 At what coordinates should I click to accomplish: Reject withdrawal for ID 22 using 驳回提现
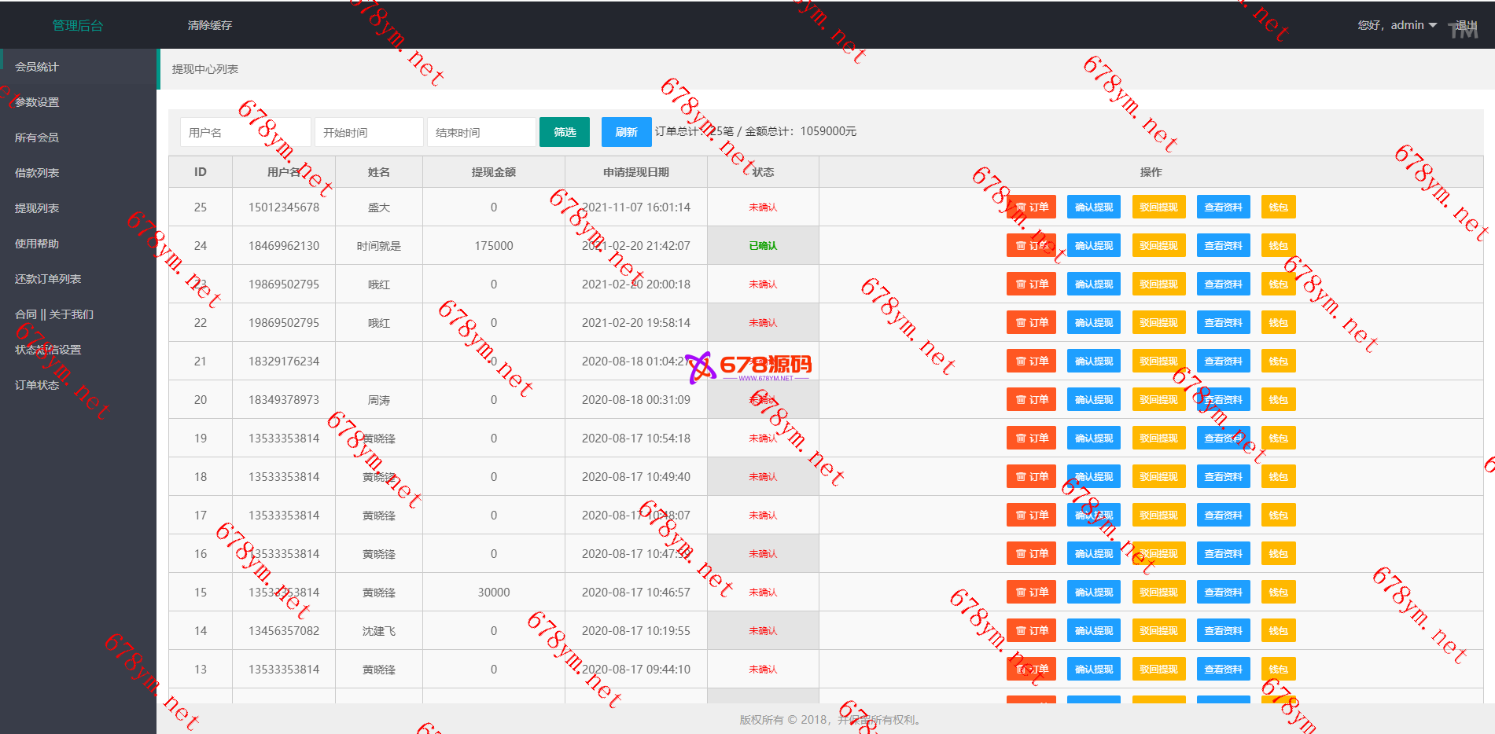1158,323
